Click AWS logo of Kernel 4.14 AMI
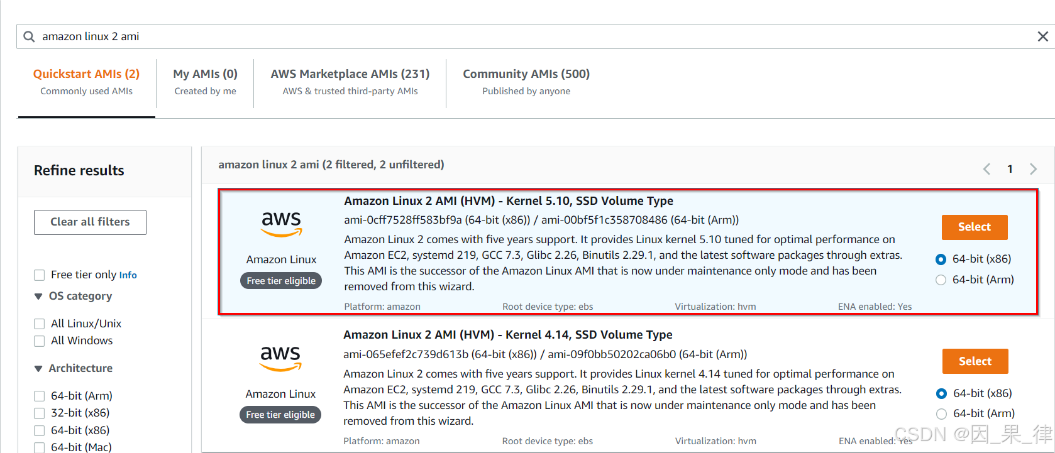Screen dimensions: 1055x453 pyautogui.click(x=280, y=357)
